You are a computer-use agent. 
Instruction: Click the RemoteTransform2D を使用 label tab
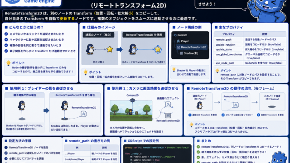pos(144,35)
